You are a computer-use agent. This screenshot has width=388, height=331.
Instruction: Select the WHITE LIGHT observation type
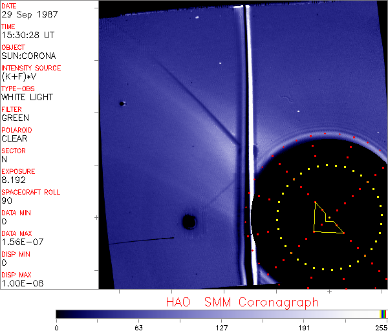coord(27,97)
